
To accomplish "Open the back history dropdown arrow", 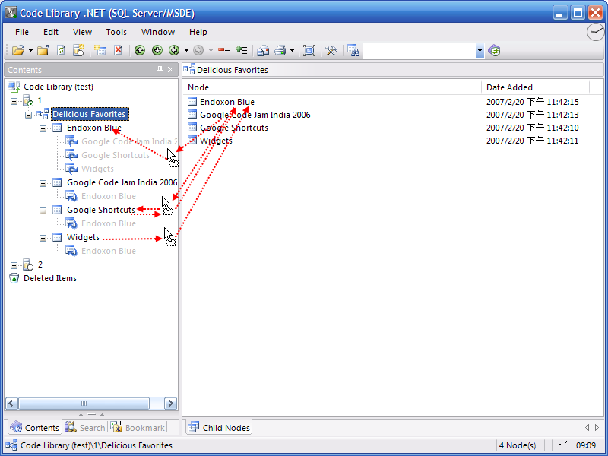I will click(x=186, y=50).
